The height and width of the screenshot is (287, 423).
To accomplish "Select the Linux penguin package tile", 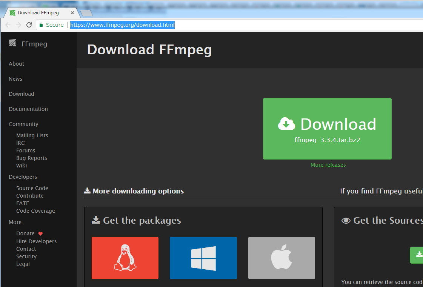I will (x=125, y=258).
